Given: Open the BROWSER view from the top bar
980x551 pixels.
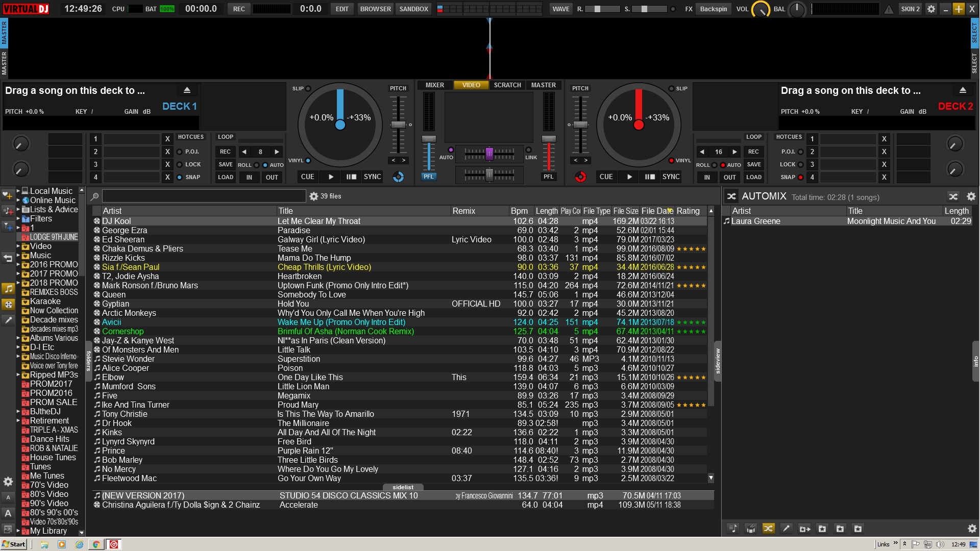Looking at the screenshot, I should click(x=375, y=9).
